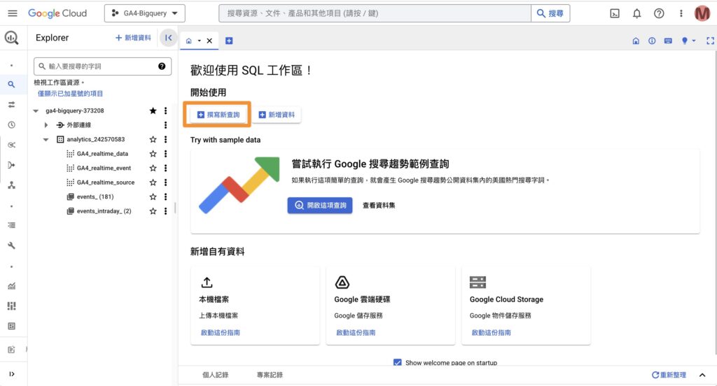Select the GA4_realtime_event table row
Image resolution: width=717 pixels, height=386 pixels.
(104, 168)
